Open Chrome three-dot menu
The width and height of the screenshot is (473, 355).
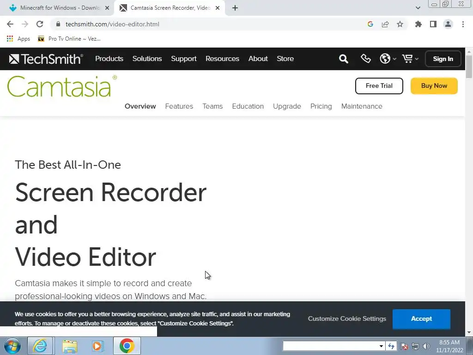463,24
